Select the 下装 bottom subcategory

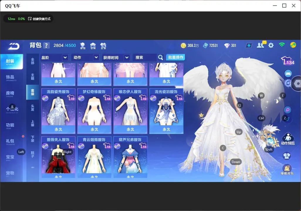33,139
